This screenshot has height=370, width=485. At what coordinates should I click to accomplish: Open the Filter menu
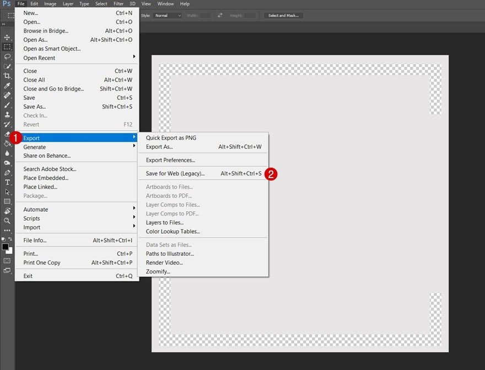(x=118, y=4)
